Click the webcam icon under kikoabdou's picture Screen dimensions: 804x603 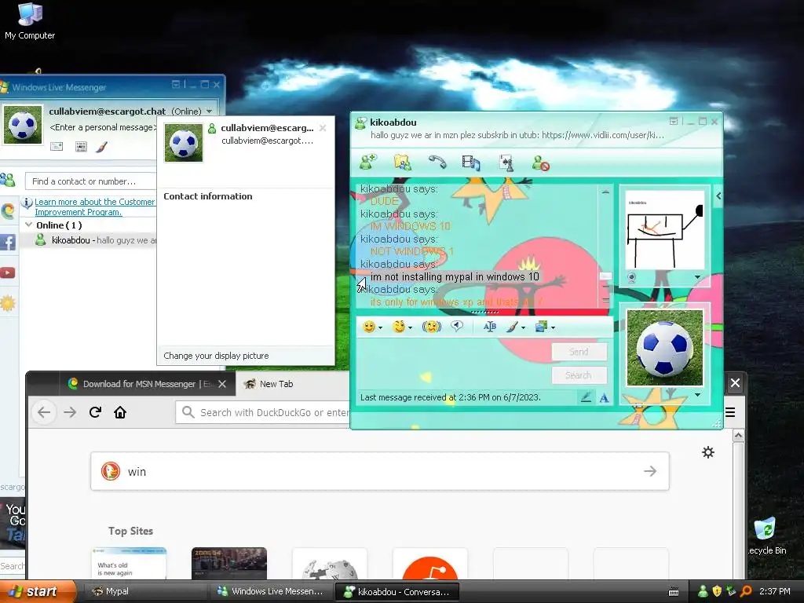632,277
